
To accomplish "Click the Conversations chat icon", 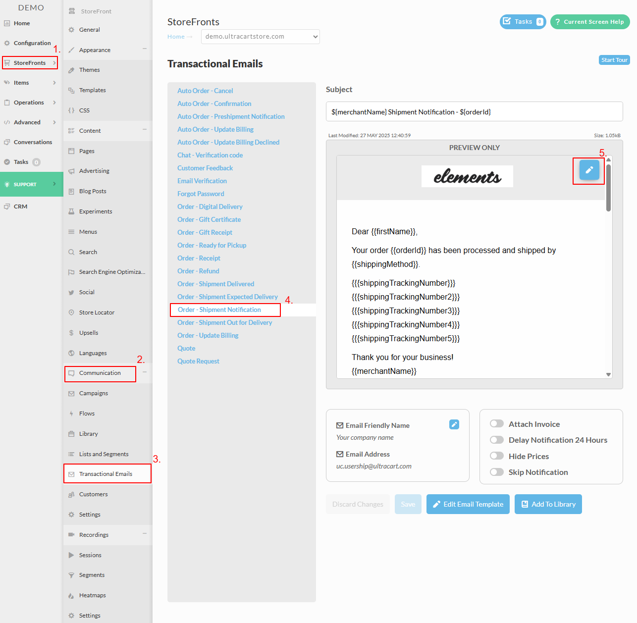I will 7,142.
